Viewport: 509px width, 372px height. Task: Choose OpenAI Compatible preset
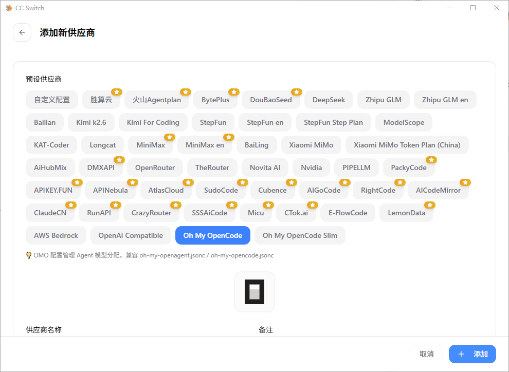coord(131,235)
